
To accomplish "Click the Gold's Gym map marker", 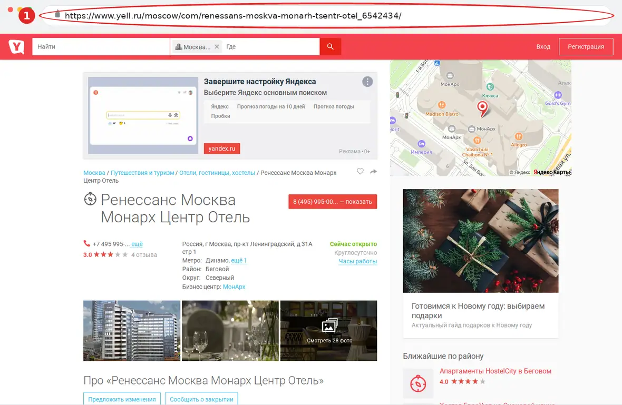I will pos(558,95).
